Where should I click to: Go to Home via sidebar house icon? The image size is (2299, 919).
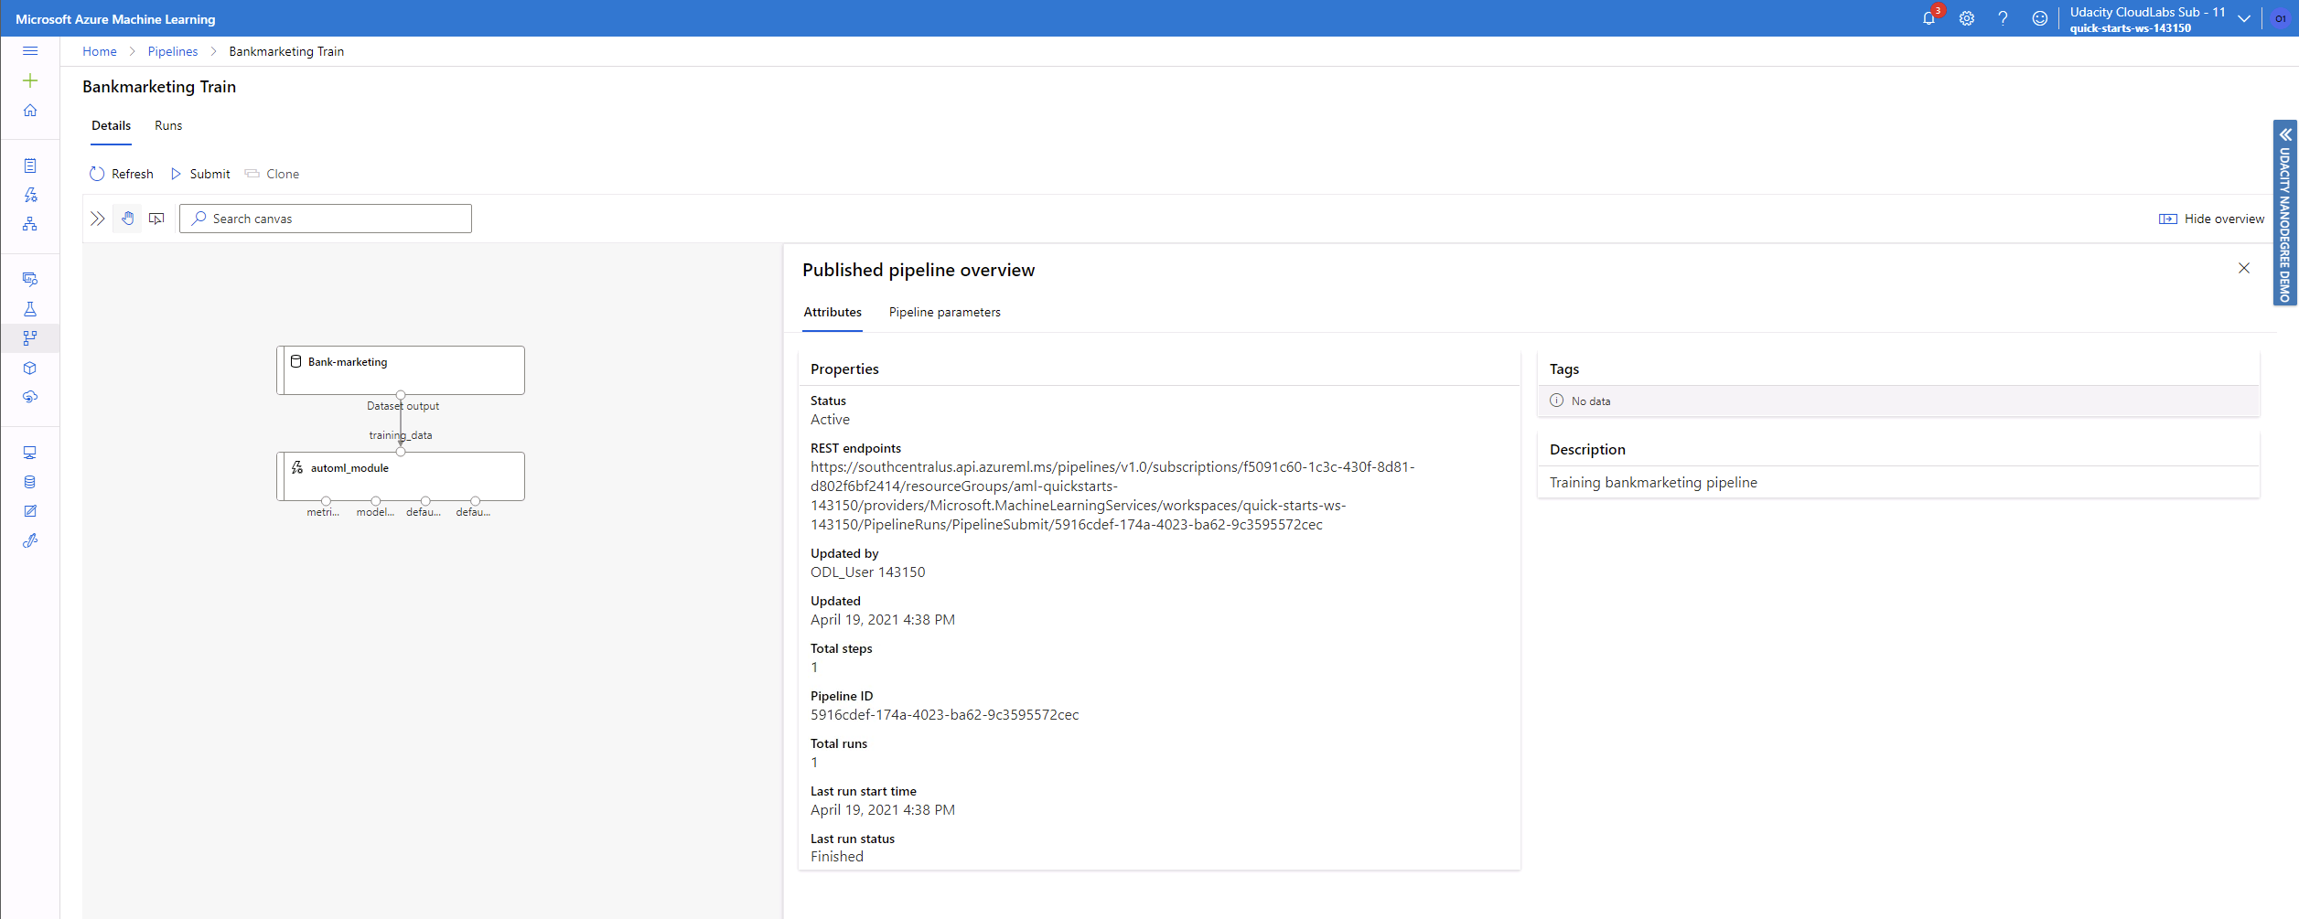click(x=30, y=110)
